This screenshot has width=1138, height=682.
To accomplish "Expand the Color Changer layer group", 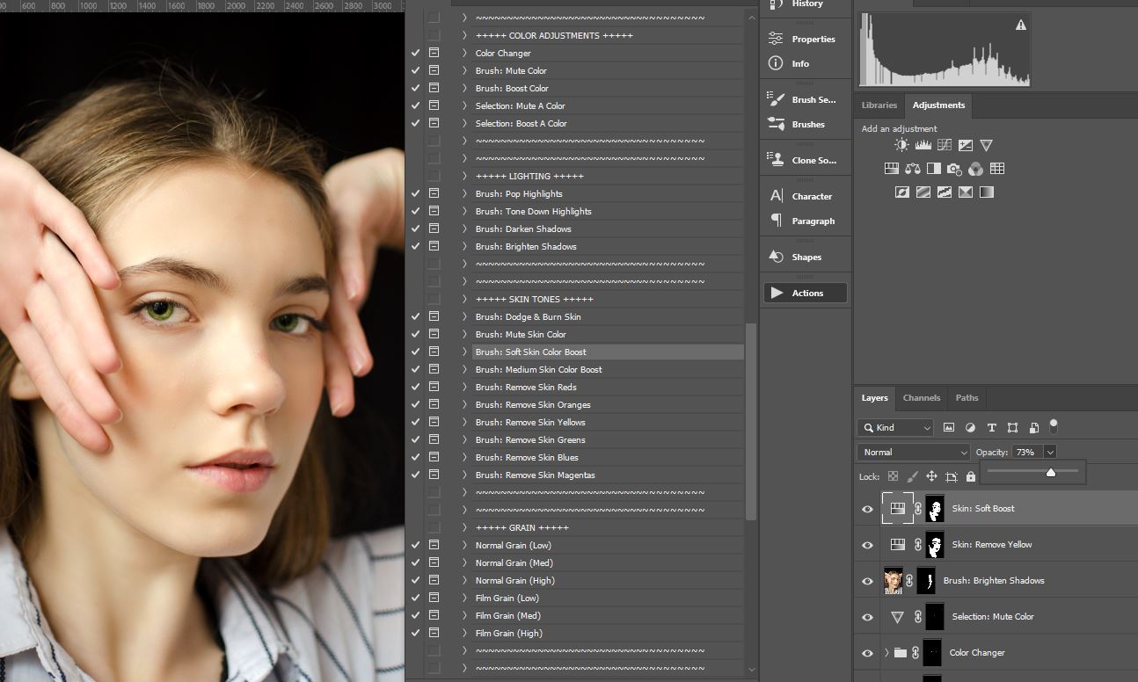I will (886, 653).
